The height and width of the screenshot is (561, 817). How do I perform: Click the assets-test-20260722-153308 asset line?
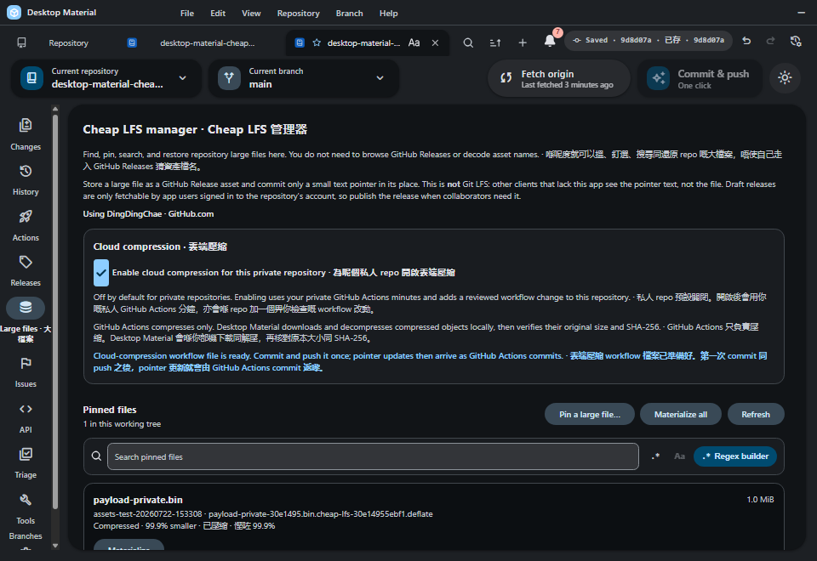point(263,514)
